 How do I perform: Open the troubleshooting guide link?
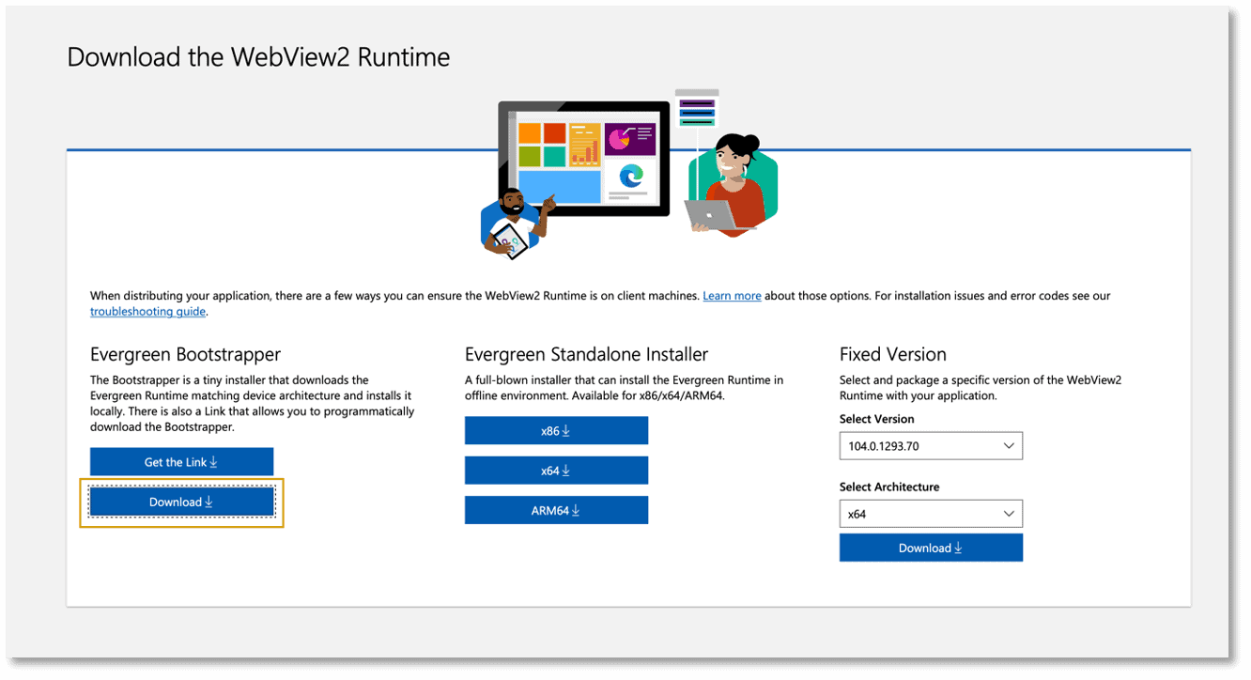coord(147,311)
